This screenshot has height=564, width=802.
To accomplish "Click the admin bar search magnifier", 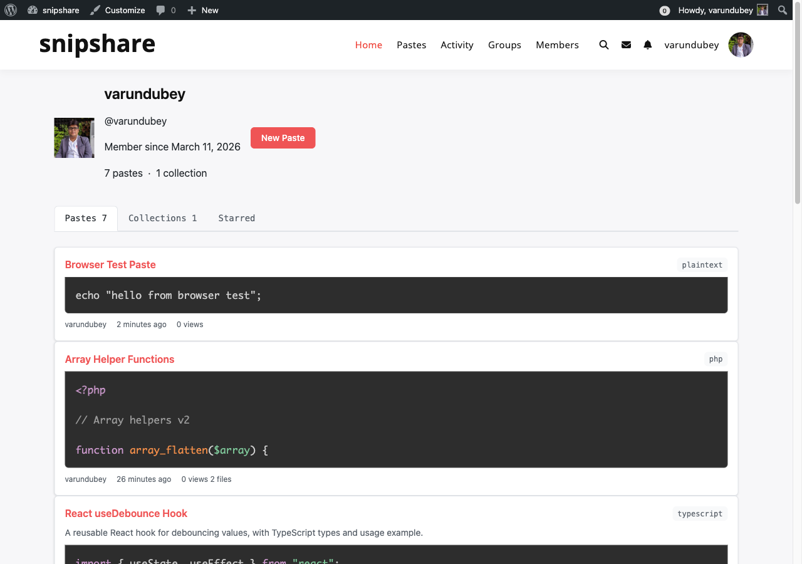I will (782, 10).
